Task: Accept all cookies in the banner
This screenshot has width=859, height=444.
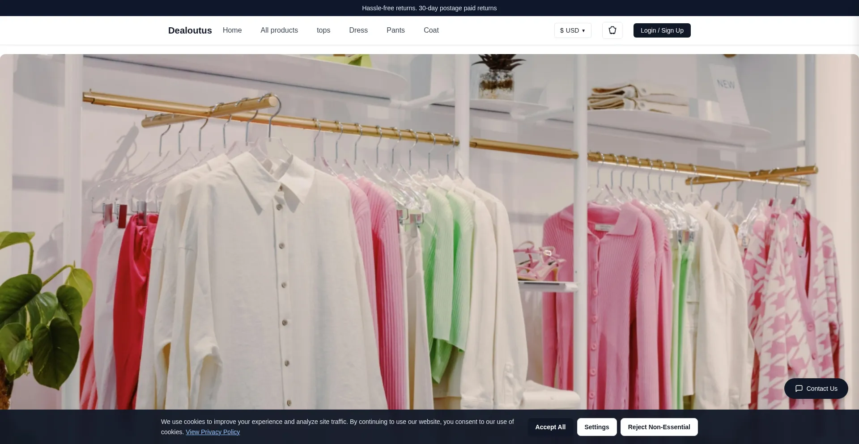Action: pyautogui.click(x=550, y=427)
